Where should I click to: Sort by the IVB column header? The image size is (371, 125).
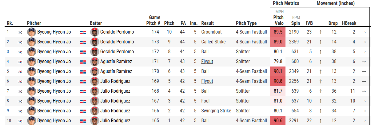pos(309,23)
